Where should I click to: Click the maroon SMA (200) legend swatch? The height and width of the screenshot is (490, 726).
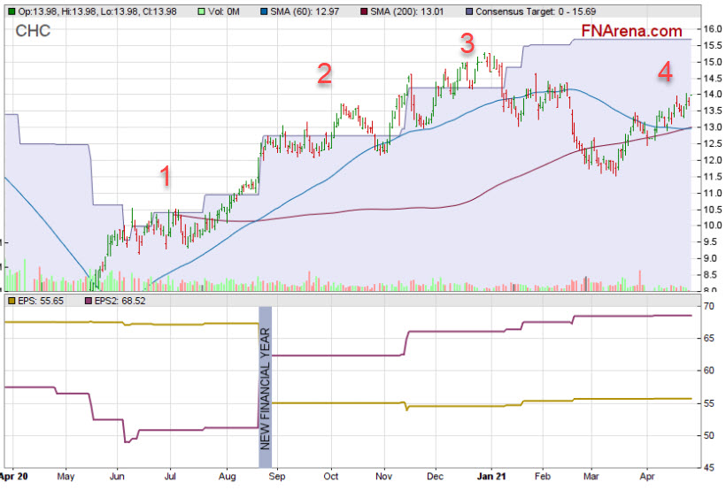pos(363,10)
